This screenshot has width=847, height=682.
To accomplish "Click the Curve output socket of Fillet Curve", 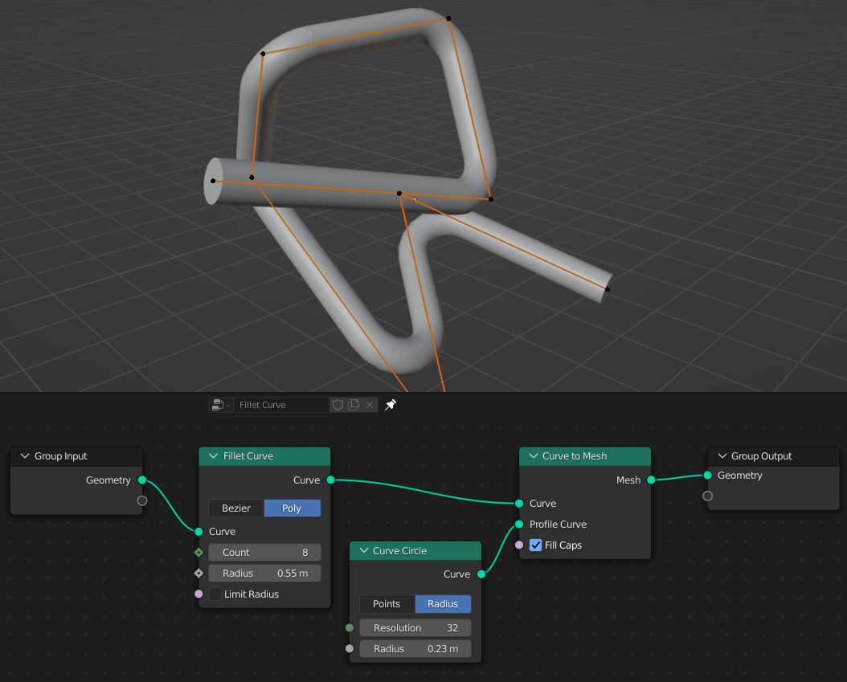I will coord(330,480).
